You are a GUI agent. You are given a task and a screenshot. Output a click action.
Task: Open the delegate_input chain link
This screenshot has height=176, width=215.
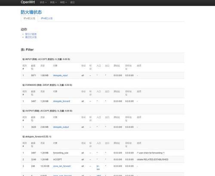pyautogui.click(x=60, y=75)
